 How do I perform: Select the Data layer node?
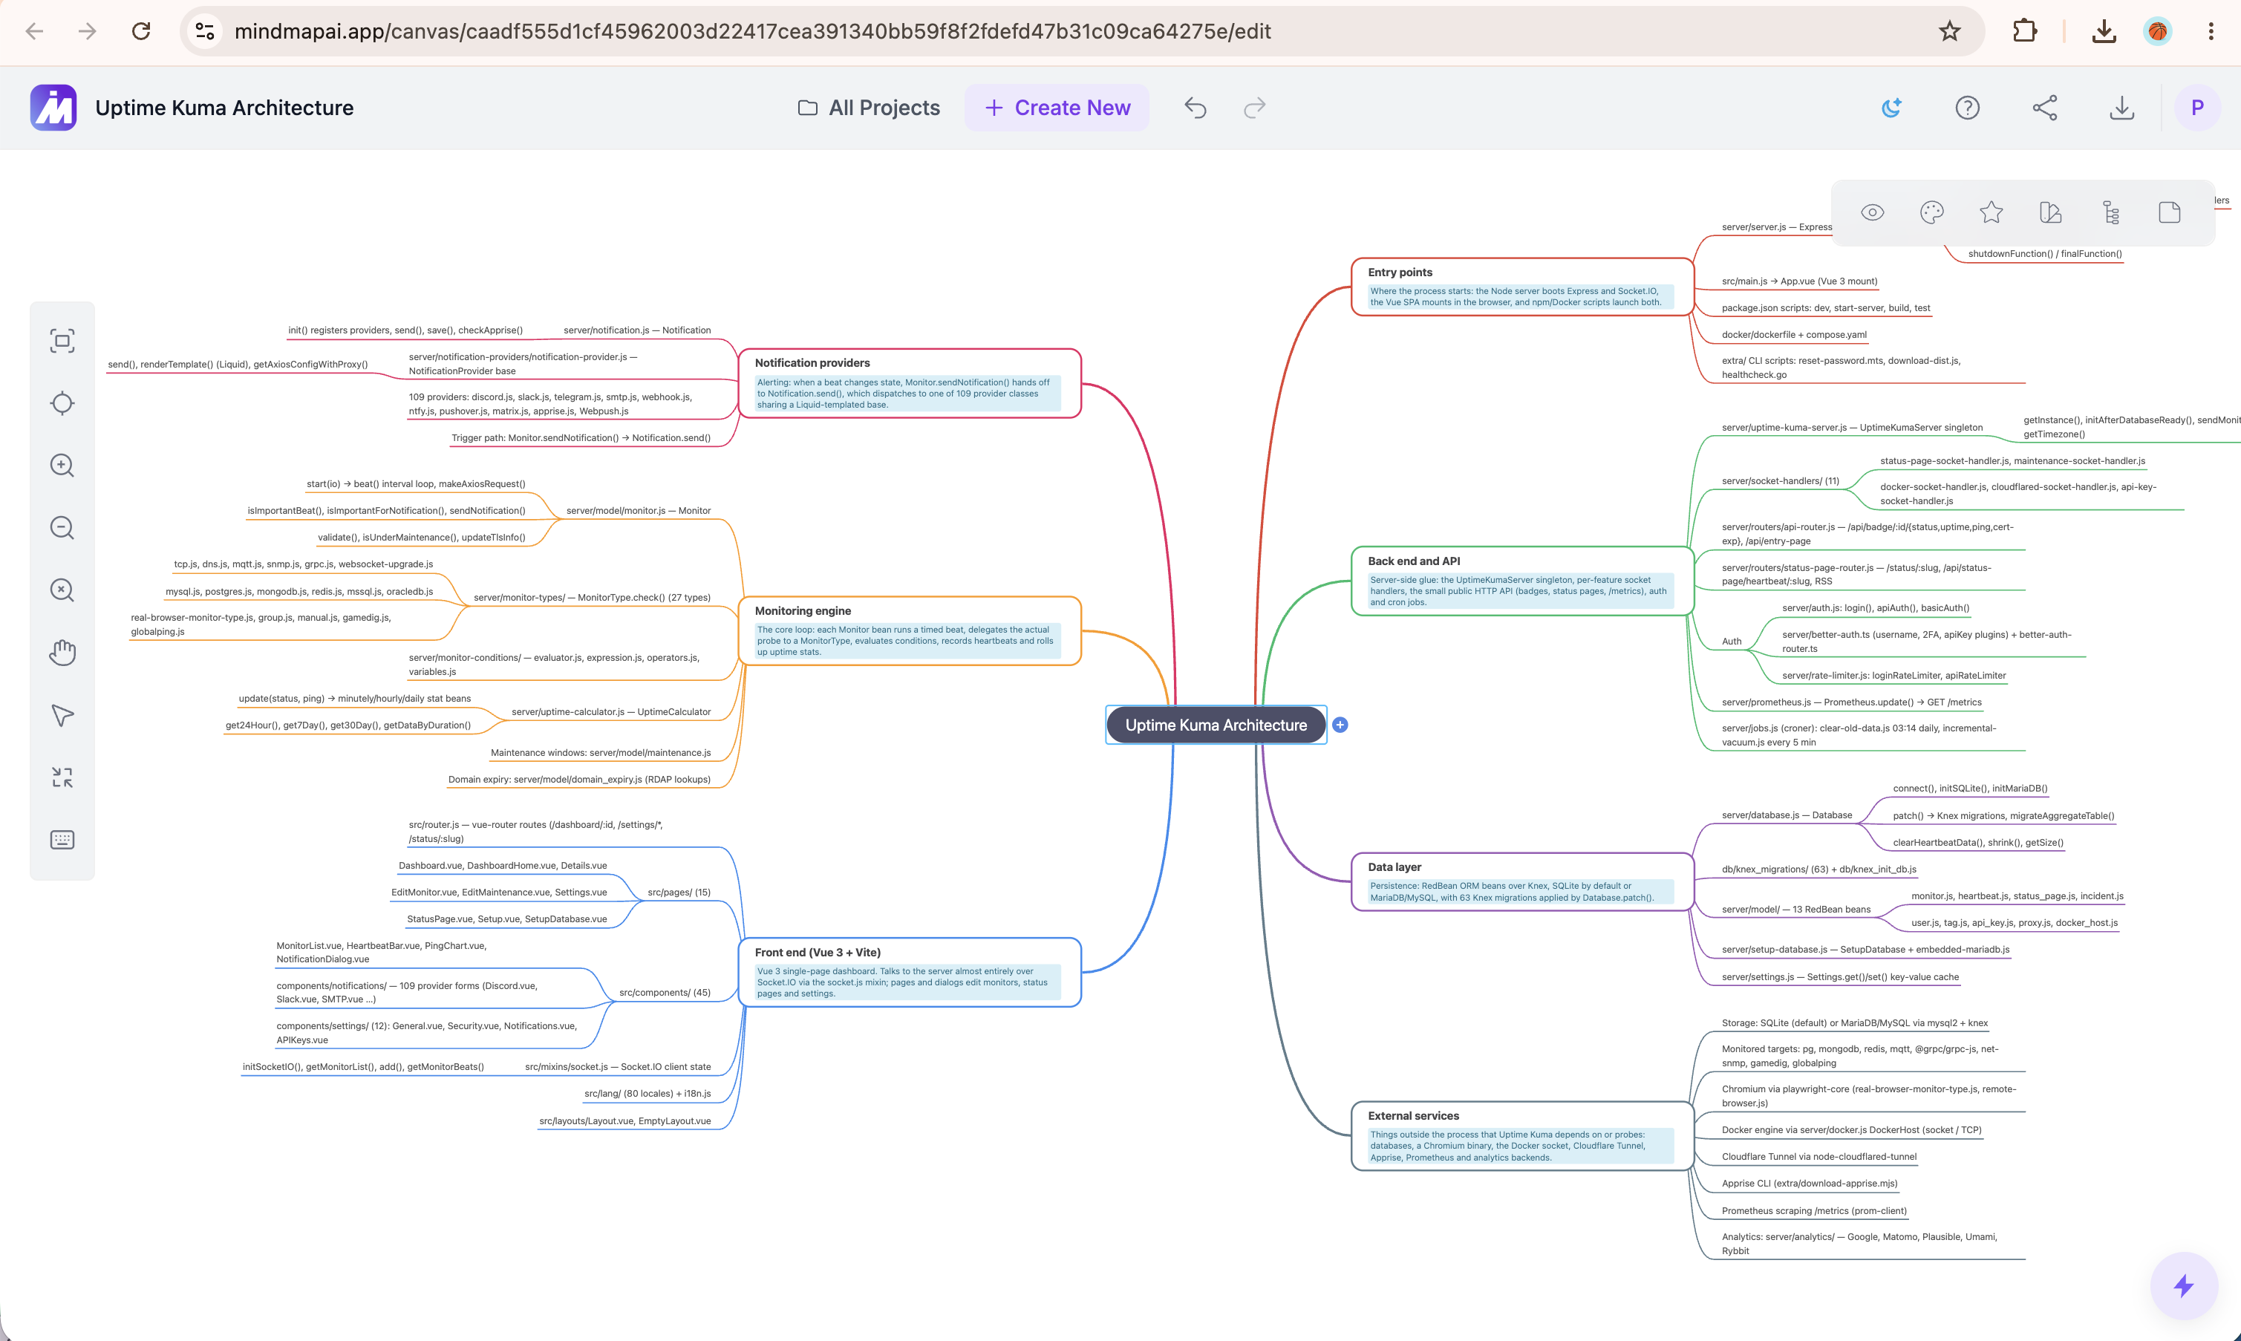coord(1521,882)
